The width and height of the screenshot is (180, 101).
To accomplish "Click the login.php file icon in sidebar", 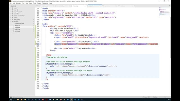I will point(14,29).
